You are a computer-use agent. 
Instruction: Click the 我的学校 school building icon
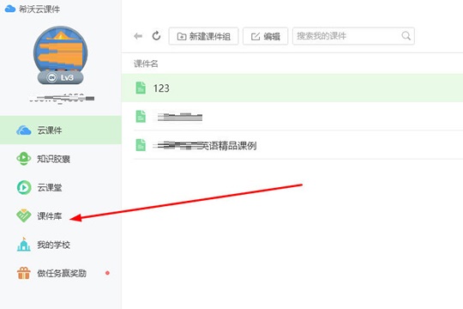pos(24,245)
